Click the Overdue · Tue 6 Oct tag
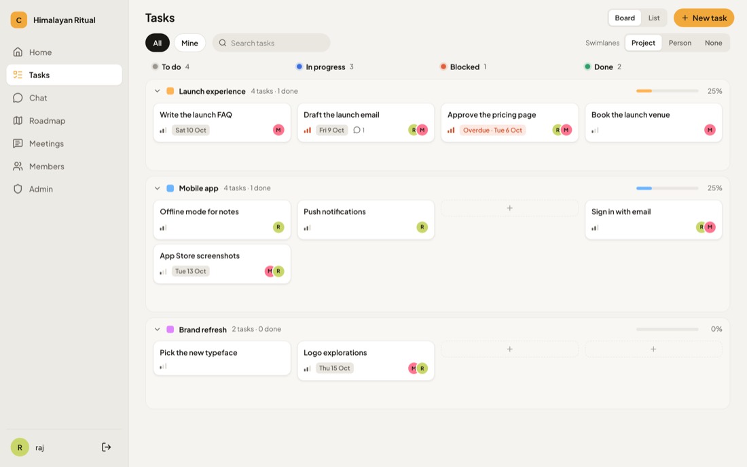The width and height of the screenshot is (747, 467). (492, 131)
